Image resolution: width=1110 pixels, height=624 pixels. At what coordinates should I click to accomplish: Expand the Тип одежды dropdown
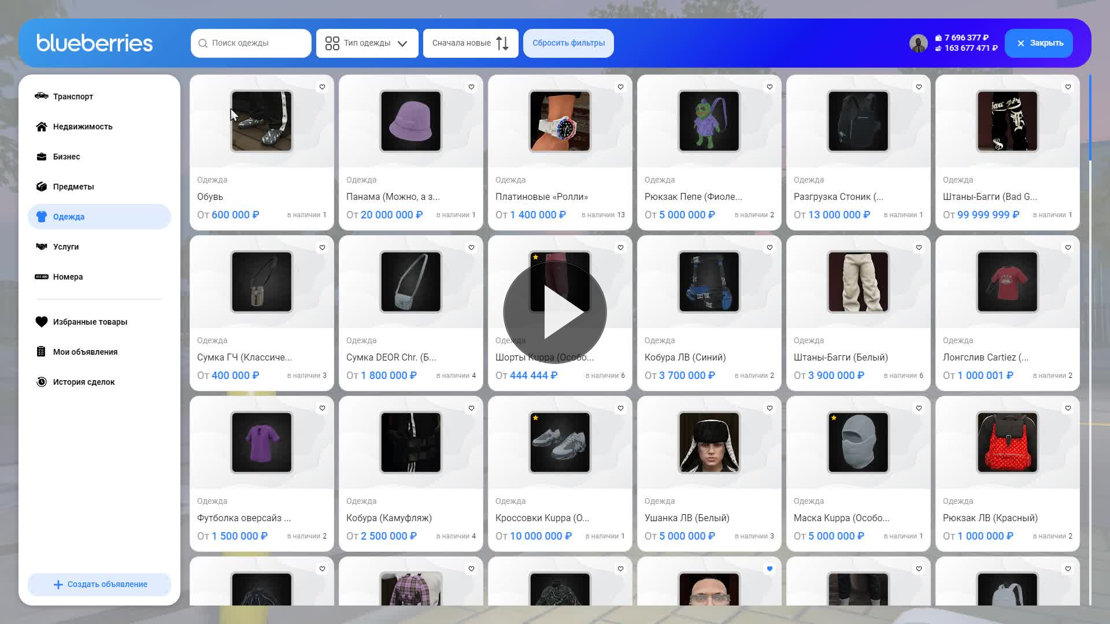367,43
